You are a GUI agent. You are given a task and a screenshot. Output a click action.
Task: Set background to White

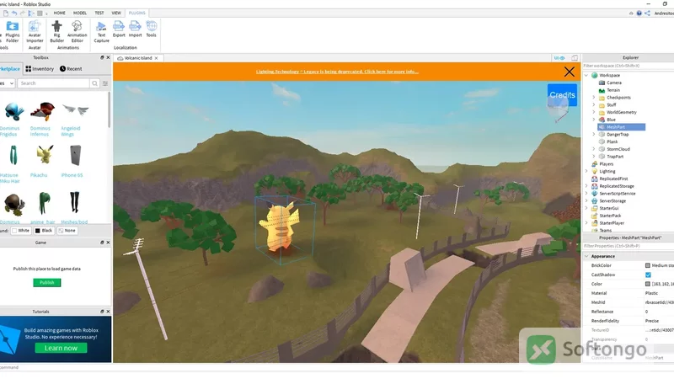20,231
